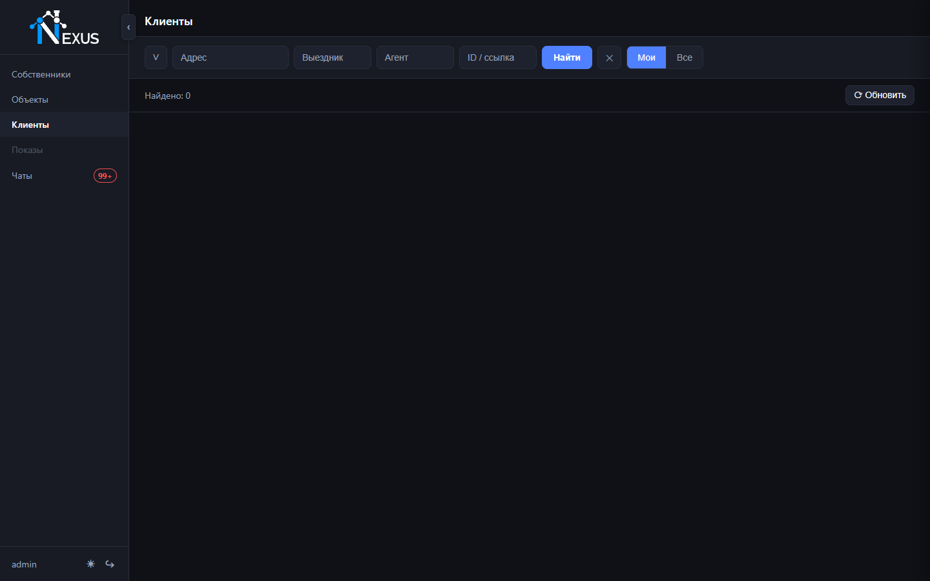The width and height of the screenshot is (930, 581).
Task: Open the V dropdown filter
Action: tap(156, 57)
